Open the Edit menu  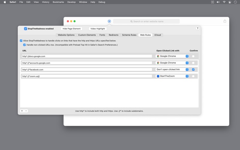(x=28, y=2)
